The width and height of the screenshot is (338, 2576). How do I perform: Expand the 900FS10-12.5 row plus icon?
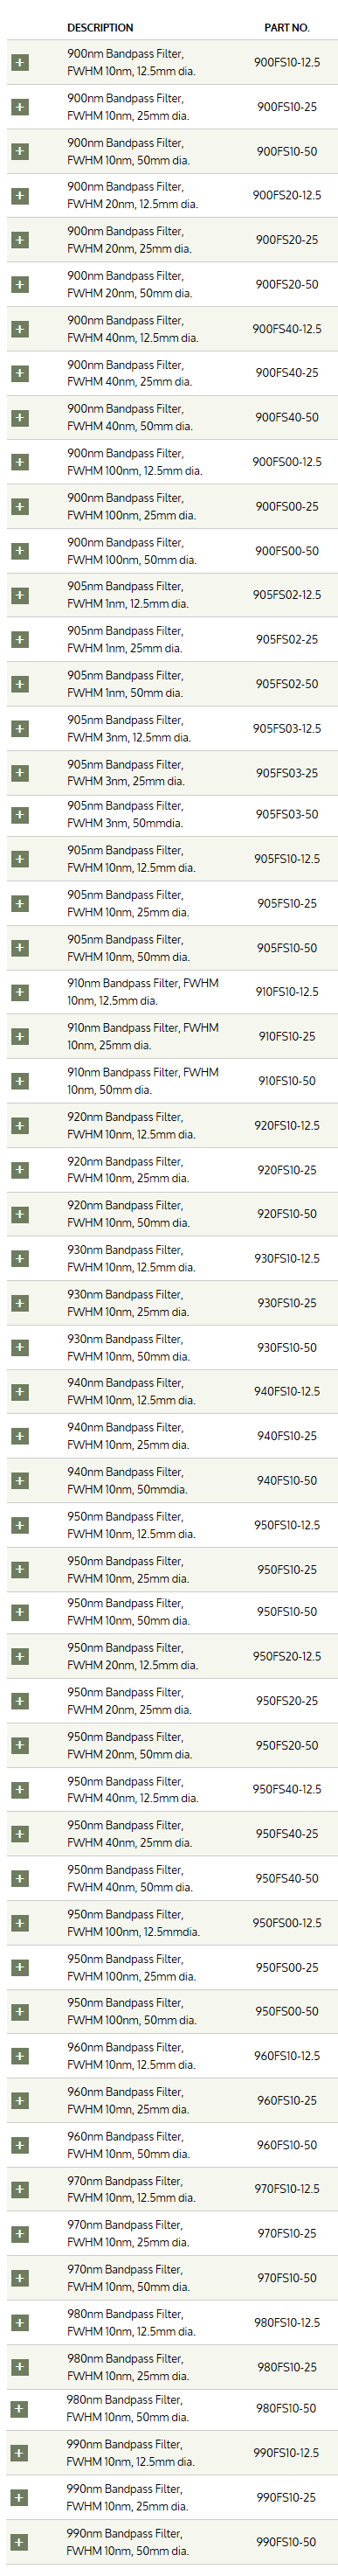[x=19, y=62]
